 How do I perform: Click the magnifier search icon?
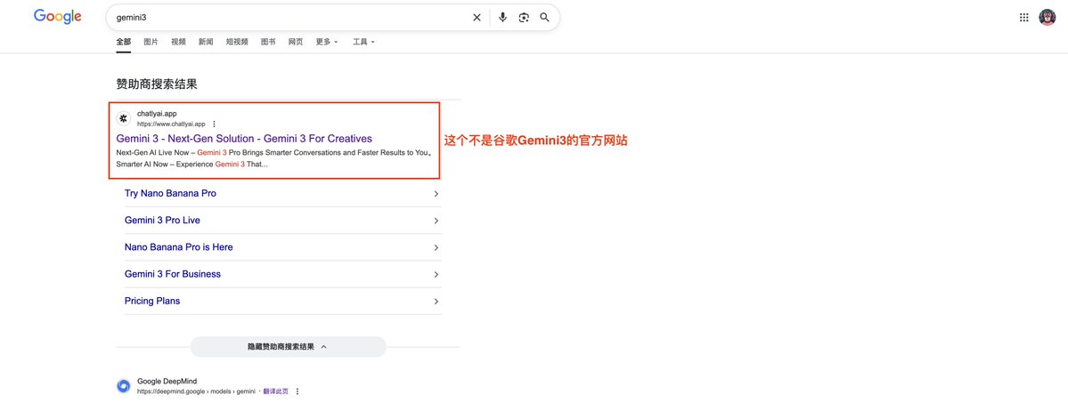pos(544,18)
